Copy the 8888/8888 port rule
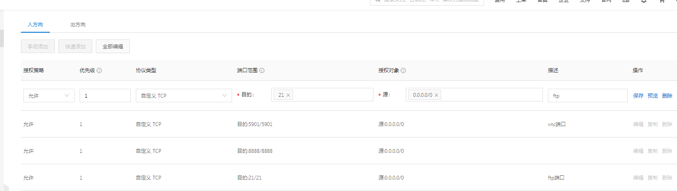The height and width of the screenshot is (191, 677). (x=653, y=151)
